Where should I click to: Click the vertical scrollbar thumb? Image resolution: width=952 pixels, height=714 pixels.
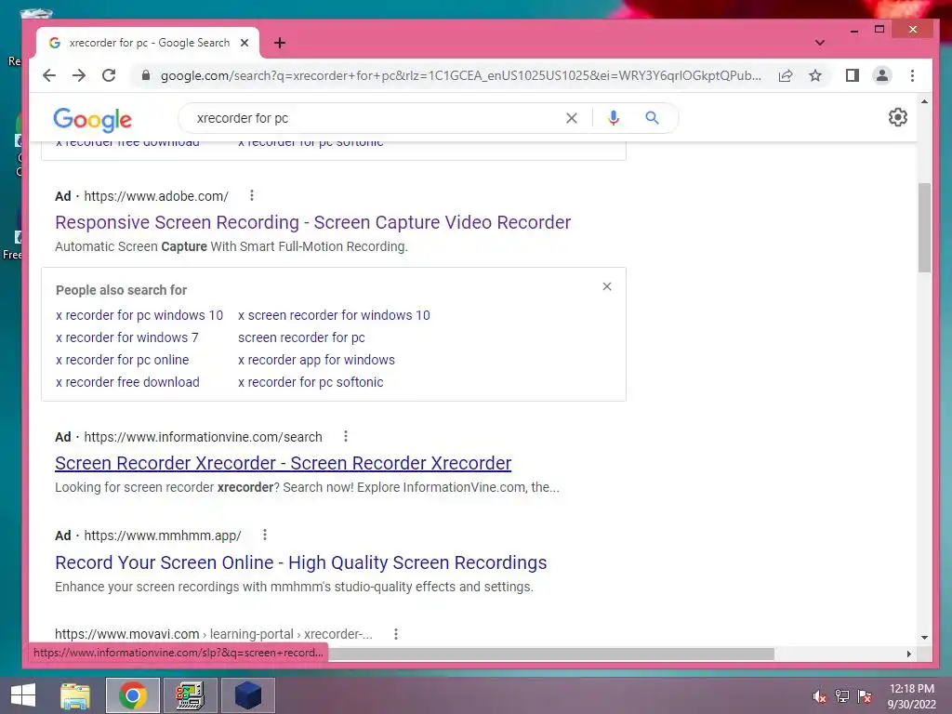pos(924,228)
